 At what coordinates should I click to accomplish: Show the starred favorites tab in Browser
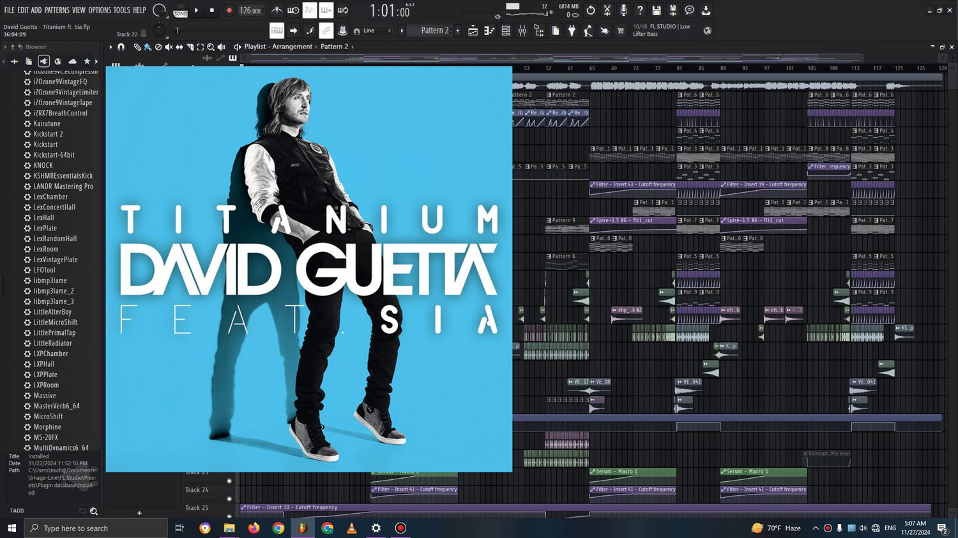coord(87,61)
